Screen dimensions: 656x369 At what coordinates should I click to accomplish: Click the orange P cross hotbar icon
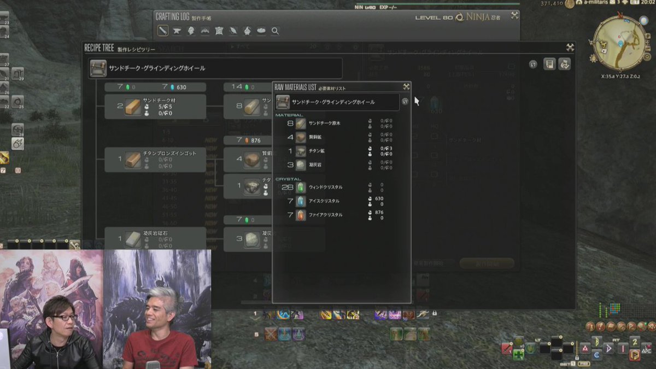click(x=635, y=355)
